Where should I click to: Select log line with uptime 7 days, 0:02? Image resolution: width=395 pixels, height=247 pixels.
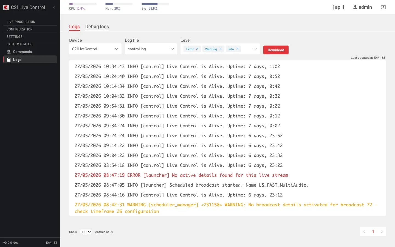pyautogui.click(x=177, y=126)
